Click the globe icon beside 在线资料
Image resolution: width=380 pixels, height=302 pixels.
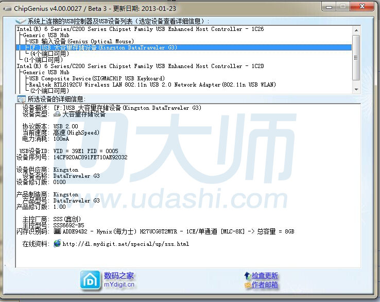pos(57,243)
